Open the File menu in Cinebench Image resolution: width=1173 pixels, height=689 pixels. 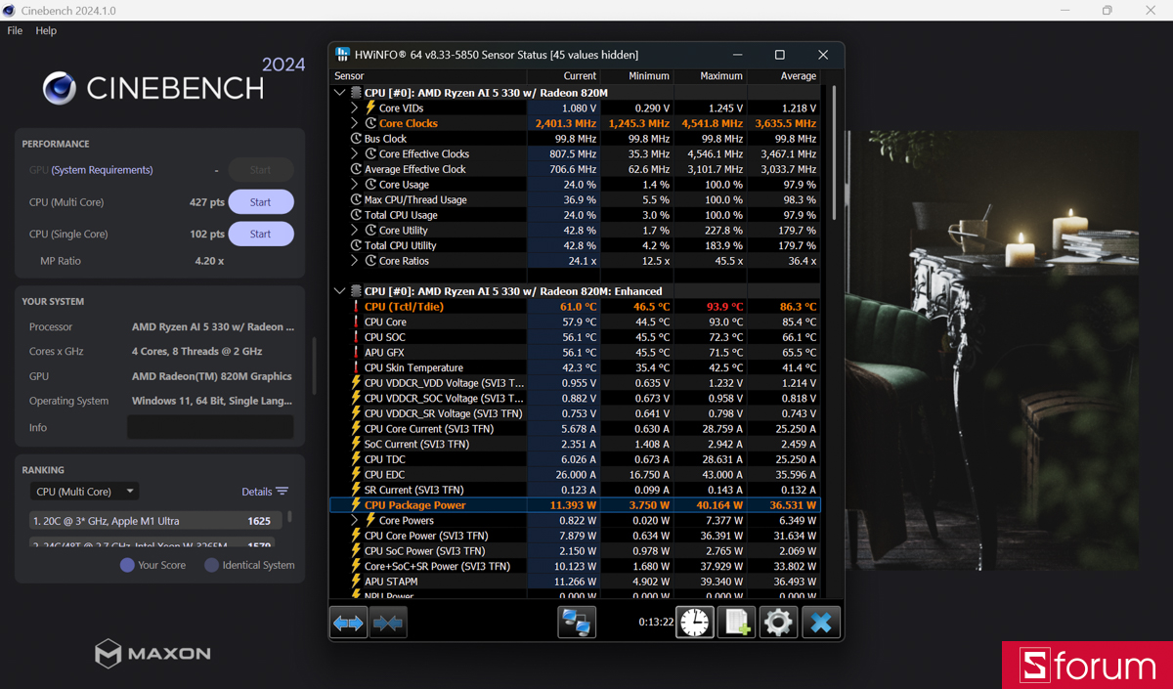point(15,30)
